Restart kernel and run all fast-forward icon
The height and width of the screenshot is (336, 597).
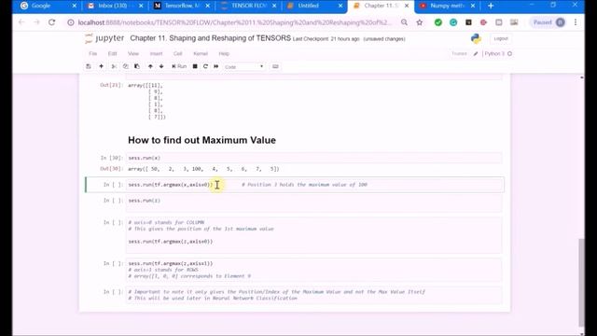coord(216,66)
